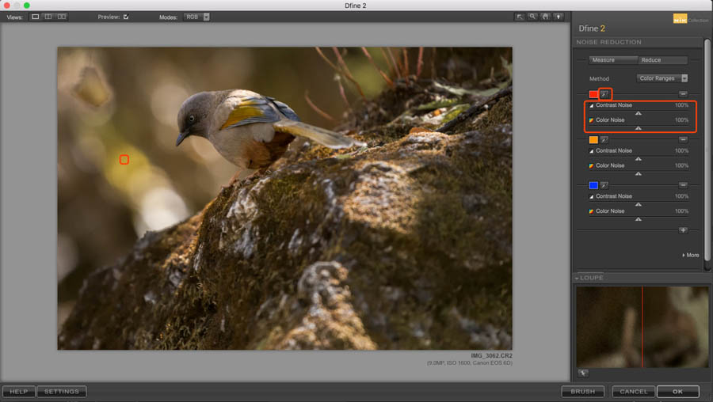Click the contrast noise icon in blue range
This screenshot has height=402, width=713.
click(592, 197)
